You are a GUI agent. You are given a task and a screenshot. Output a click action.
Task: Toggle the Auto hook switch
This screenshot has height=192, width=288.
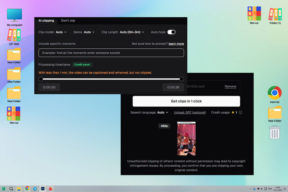click(x=171, y=32)
